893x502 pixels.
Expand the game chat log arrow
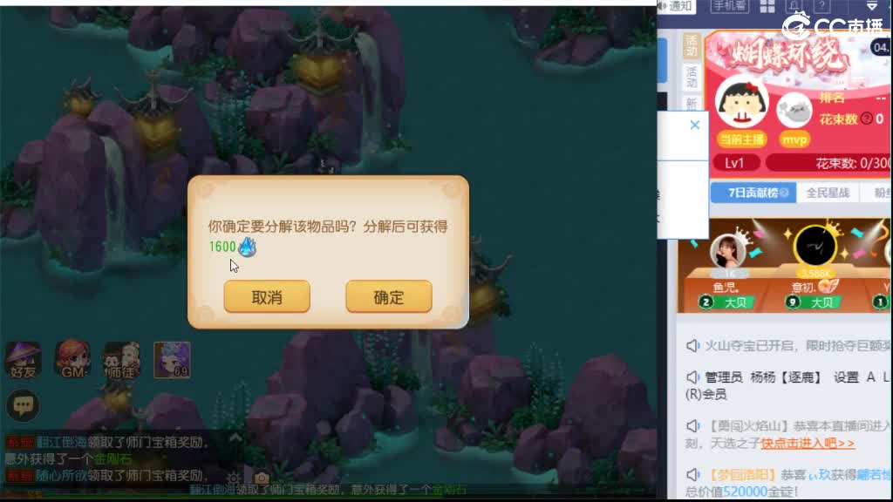tap(235, 438)
